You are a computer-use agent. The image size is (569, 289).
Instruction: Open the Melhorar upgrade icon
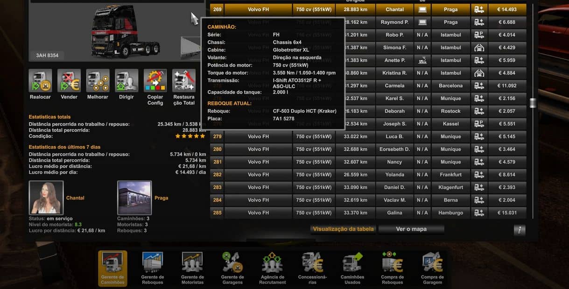pos(98,81)
